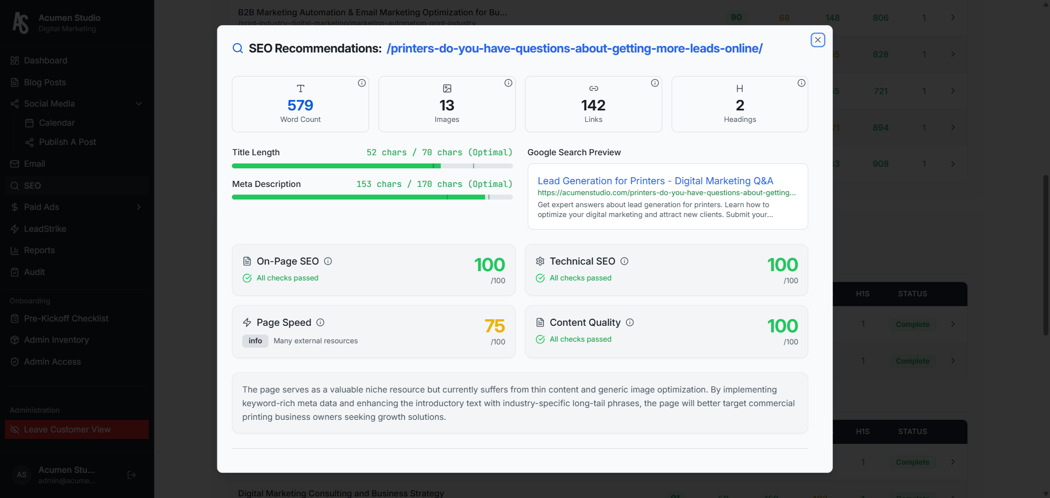Screen dimensions: 1050x498
Task: Click the Reports chart icon in sidebar
Action: click(15, 250)
